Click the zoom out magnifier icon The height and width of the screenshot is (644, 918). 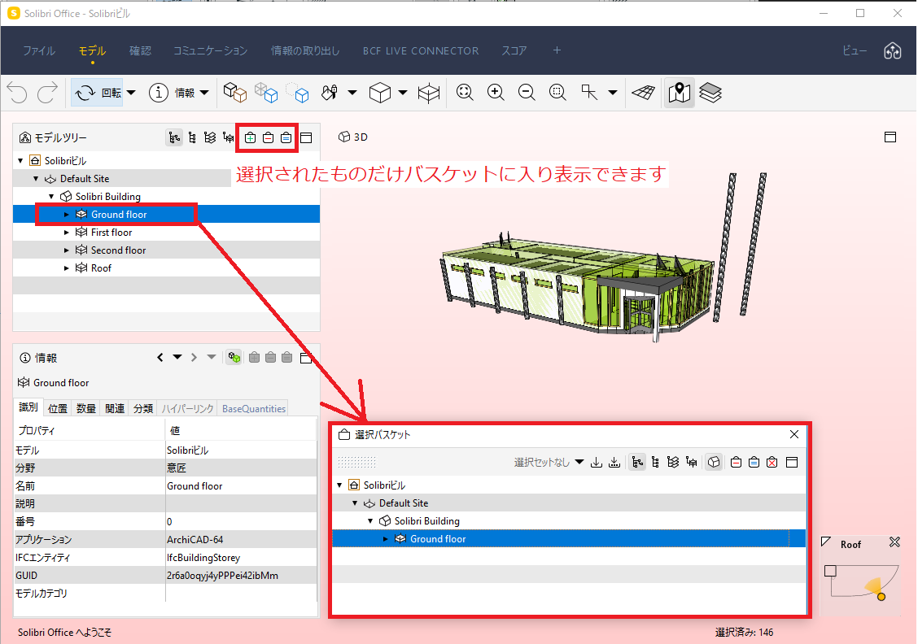527,93
